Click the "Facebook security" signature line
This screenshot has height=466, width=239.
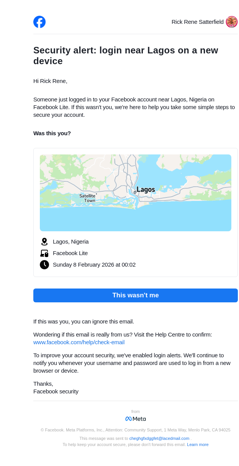(56, 391)
